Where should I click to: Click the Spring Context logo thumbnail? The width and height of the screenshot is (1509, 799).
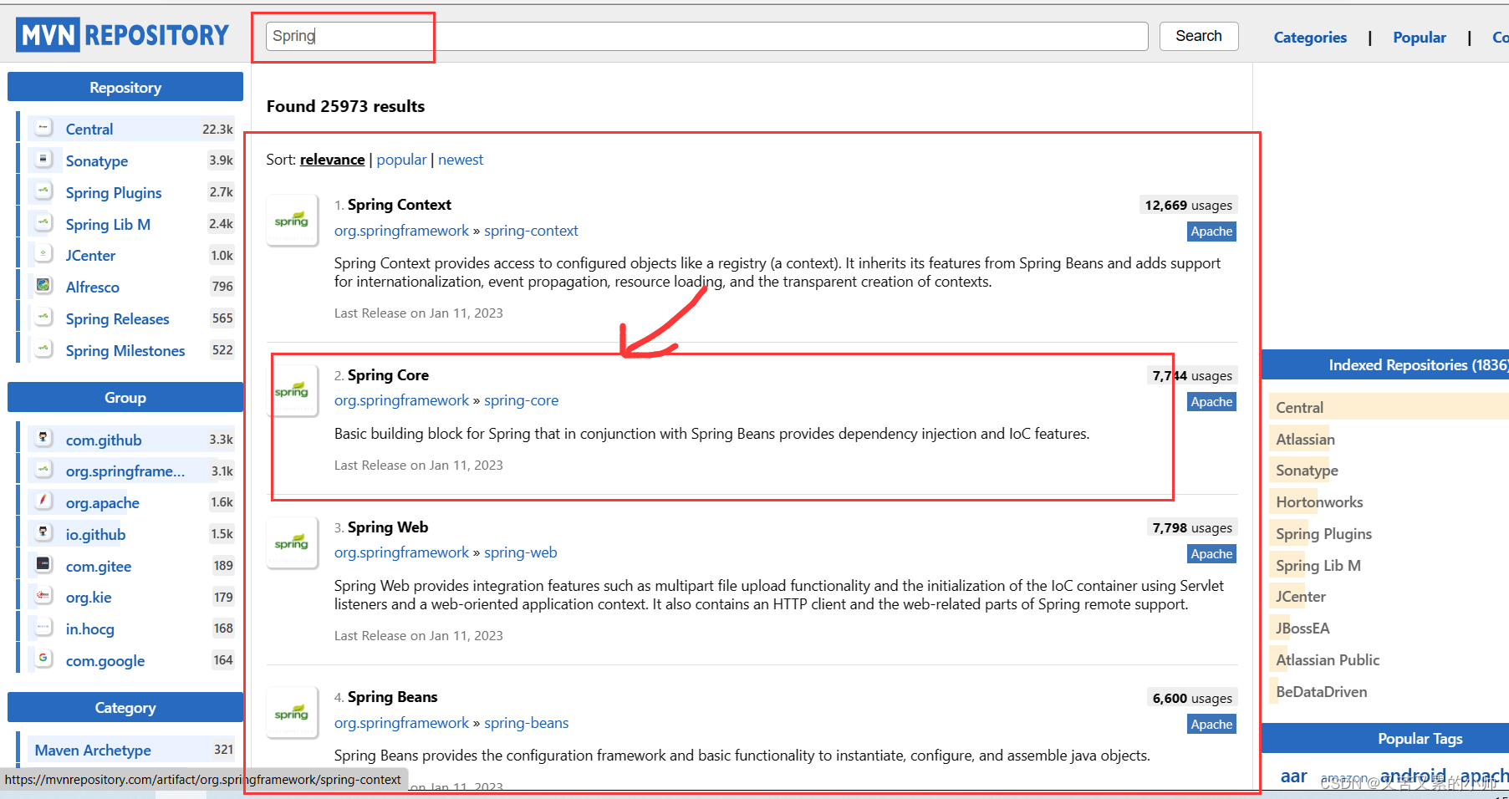click(292, 220)
